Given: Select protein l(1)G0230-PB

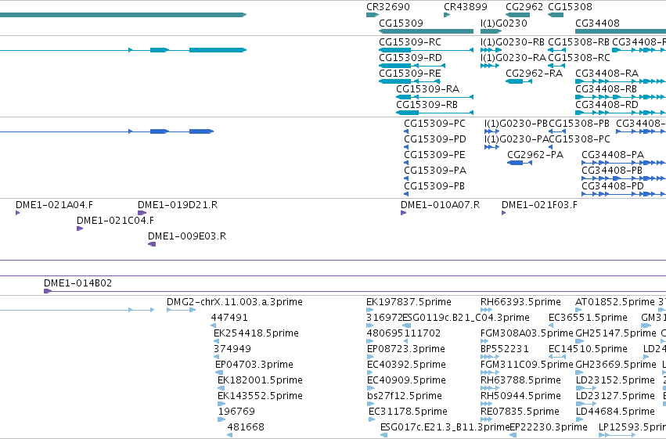Looking at the screenshot, I should click(x=491, y=131).
